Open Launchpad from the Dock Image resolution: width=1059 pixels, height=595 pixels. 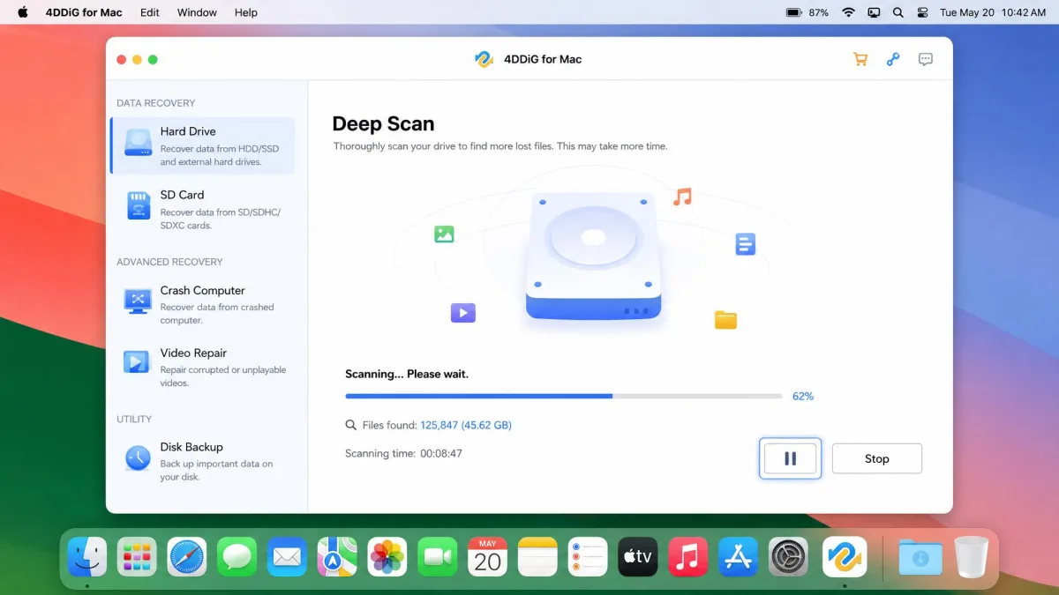tap(137, 557)
